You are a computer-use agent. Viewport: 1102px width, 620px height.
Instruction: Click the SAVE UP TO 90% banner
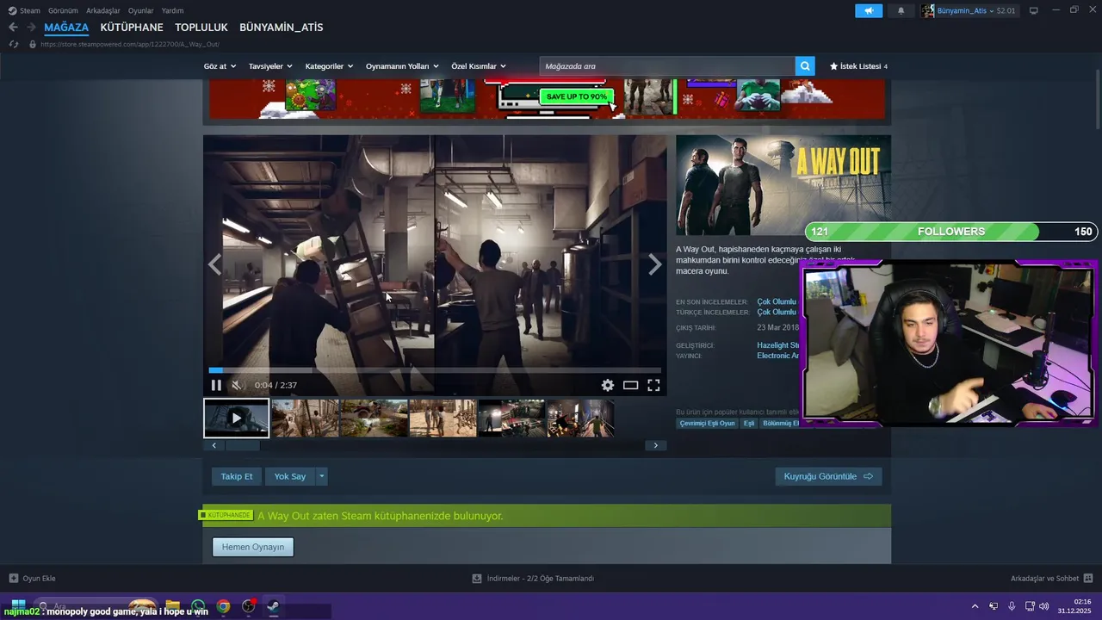pos(577,96)
